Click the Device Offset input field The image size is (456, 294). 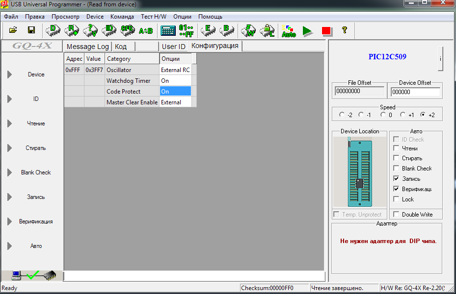point(415,92)
